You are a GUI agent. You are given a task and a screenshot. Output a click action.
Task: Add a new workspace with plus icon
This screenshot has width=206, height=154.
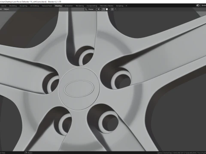[126, 6]
